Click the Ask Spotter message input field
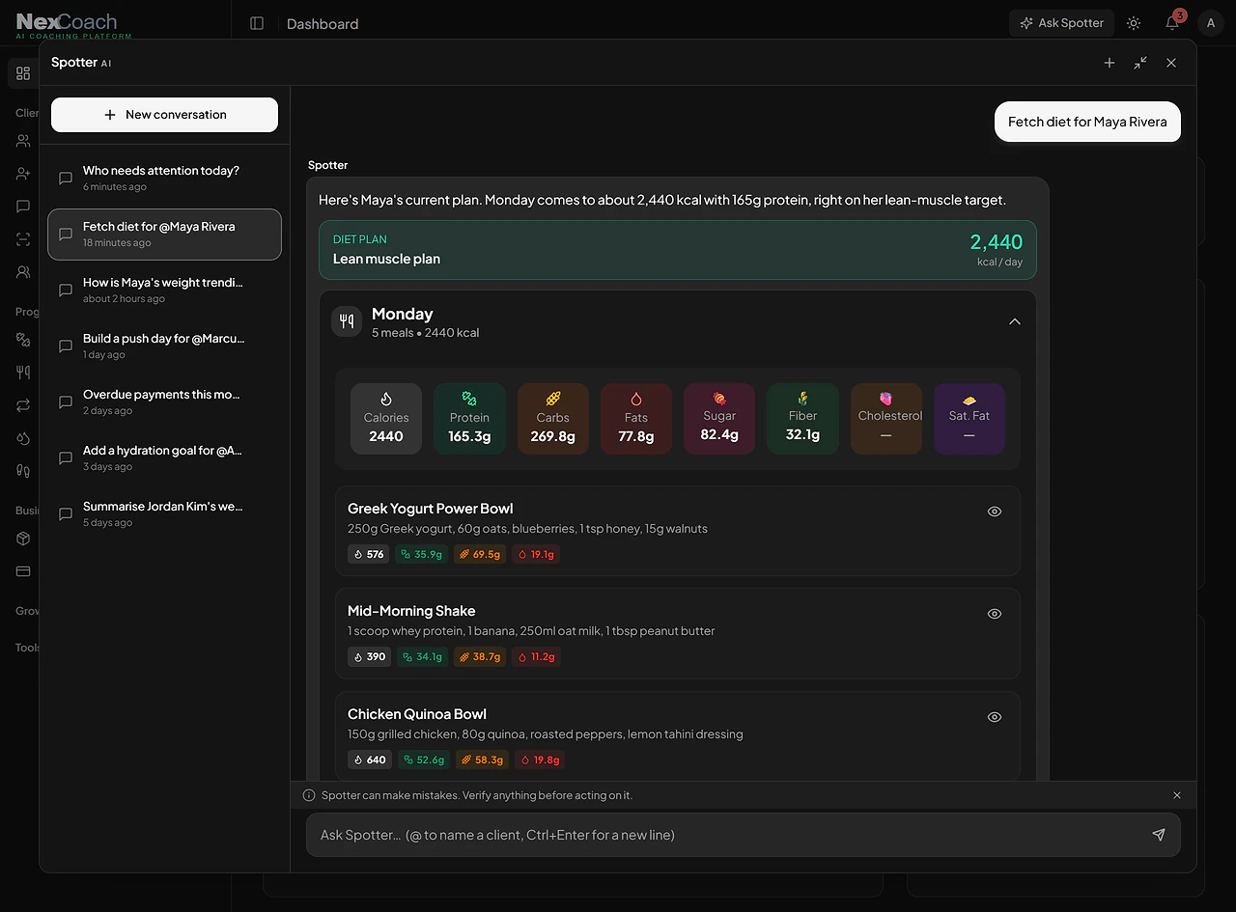 click(x=724, y=835)
